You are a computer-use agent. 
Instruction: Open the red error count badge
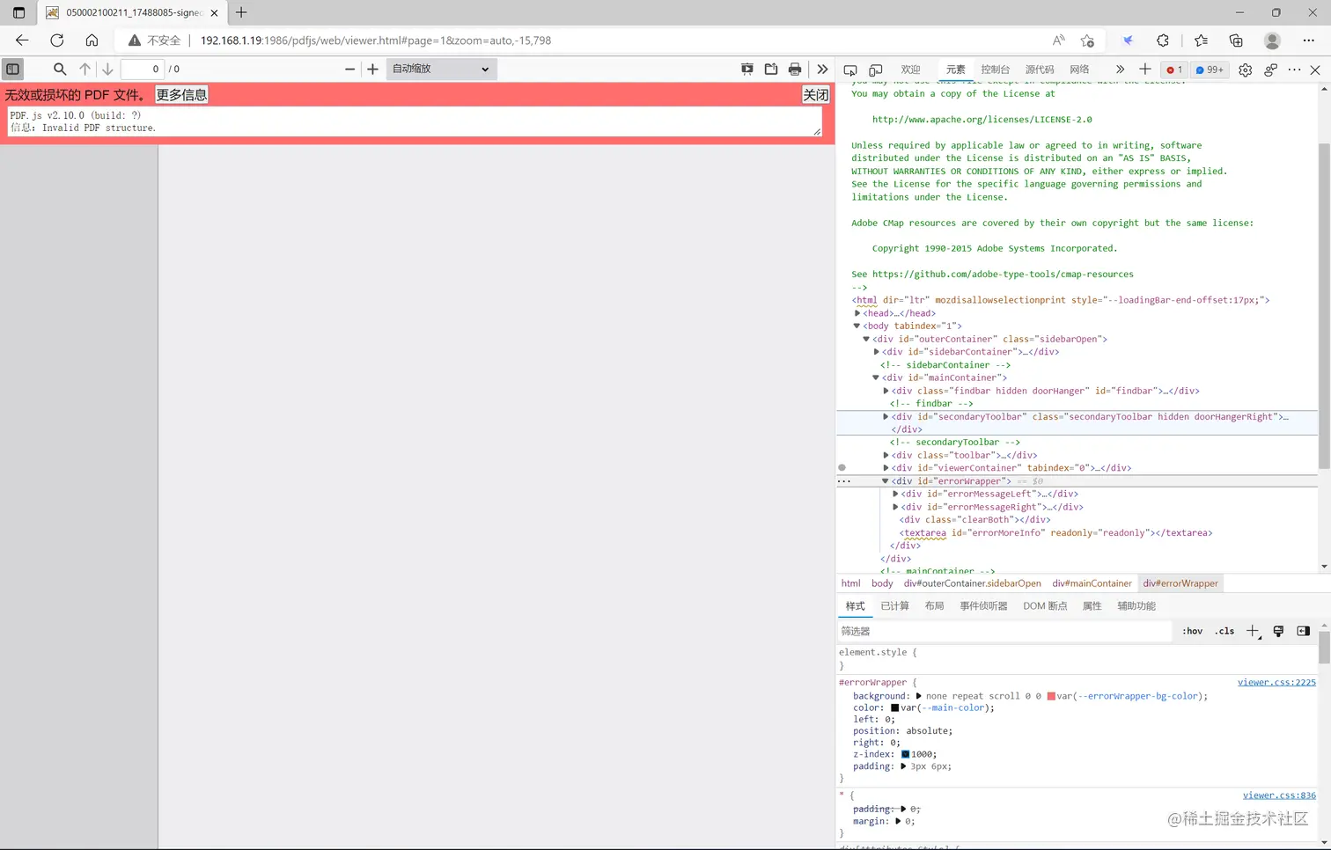[1174, 70]
